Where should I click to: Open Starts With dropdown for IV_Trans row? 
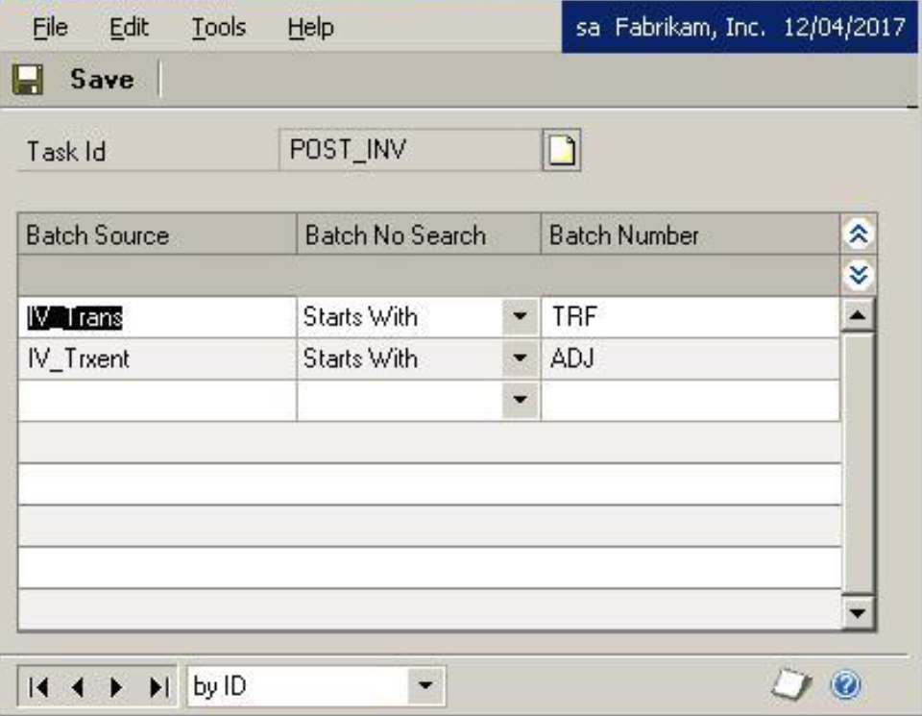[520, 317]
